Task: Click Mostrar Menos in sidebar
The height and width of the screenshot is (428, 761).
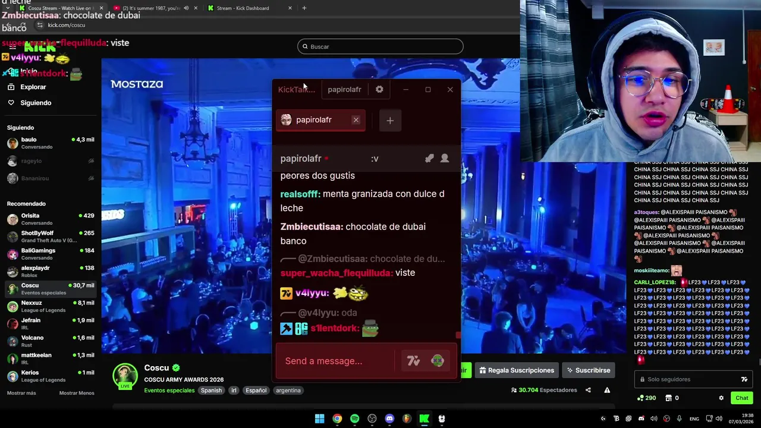Action: click(77, 393)
